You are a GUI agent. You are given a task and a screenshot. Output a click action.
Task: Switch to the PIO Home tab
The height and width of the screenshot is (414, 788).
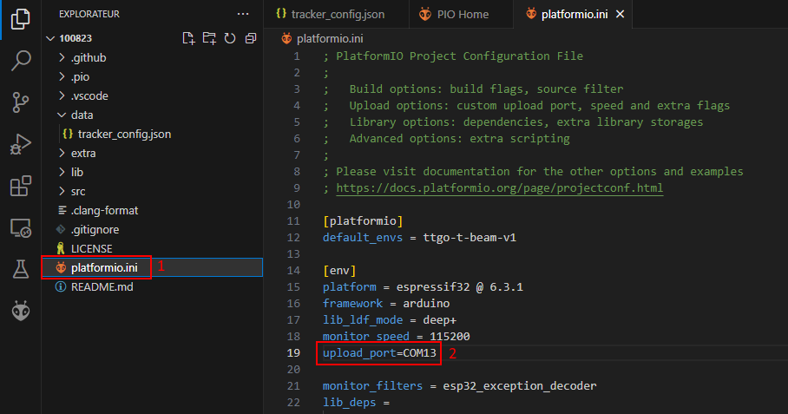[460, 14]
